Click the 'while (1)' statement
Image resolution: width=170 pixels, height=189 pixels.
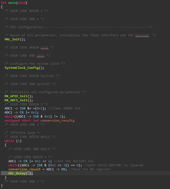coord(13,141)
